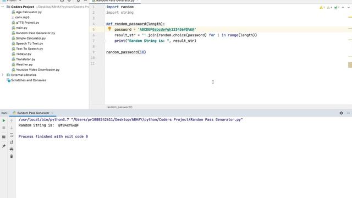Open the restore layout icon in Run panel
The image size is (352, 198).
(x=4, y=137)
